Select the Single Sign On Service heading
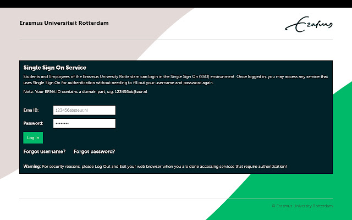The image size is (352, 220). click(x=55, y=68)
